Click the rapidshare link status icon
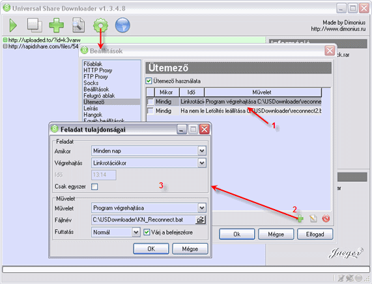 pyautogui.click(x=5, y=46)
